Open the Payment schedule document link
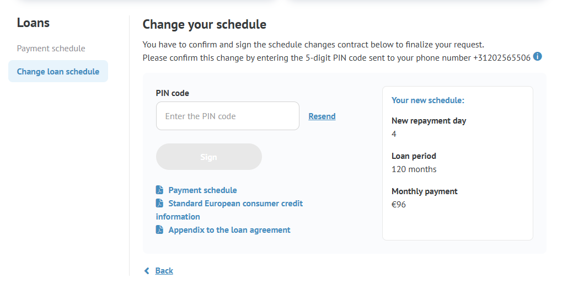The width and height of the screenshot is (573, 294). [x=202, y=190]
